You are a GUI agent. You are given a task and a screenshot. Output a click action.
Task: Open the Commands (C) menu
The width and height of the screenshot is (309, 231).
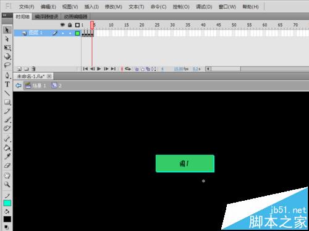click(x=158, y=7)
